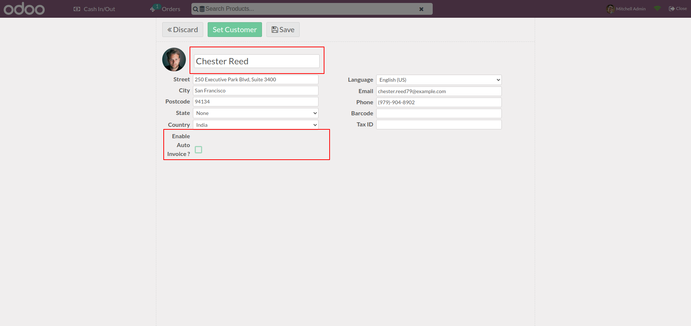Edit the Phone number field
The image size is (691, 326).
[439, 102]
